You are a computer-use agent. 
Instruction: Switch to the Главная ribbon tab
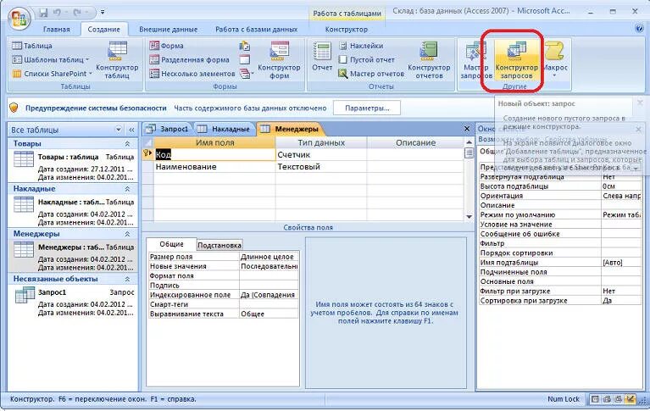point(57,30)
